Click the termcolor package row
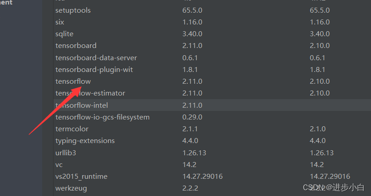Viewport: 371px width, 196px height. pyautogui.click(x=72, y=129)
